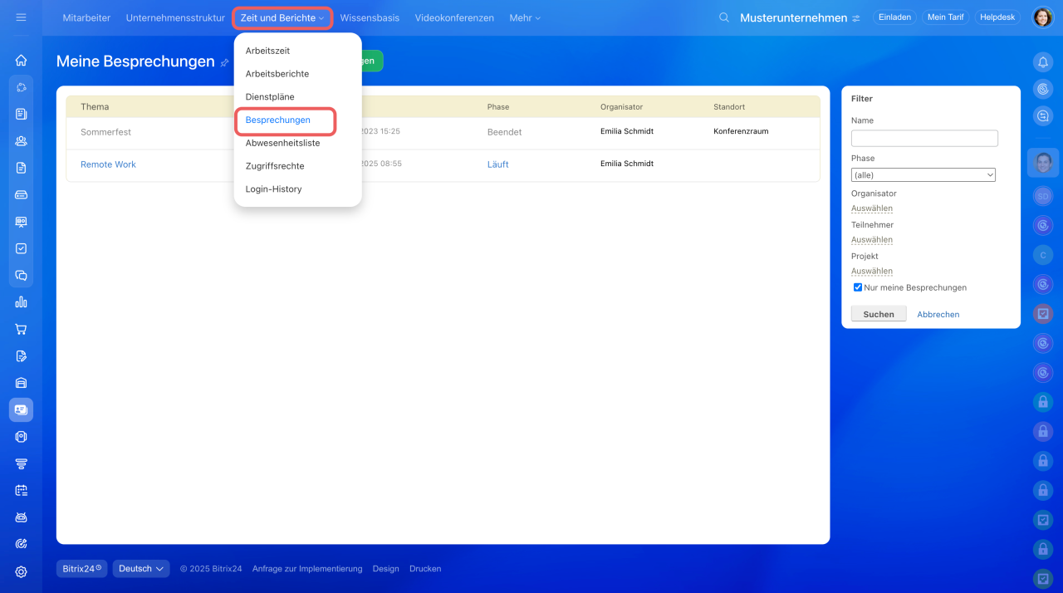Click Auswählen under Projekt

[x=872, y=272]
